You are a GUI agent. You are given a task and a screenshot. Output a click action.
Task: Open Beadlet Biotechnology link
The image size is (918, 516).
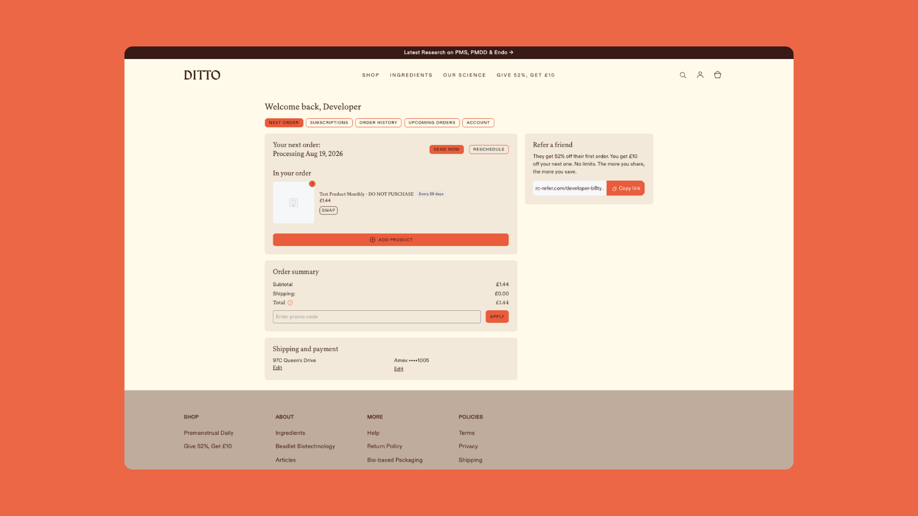pos(305,446)
